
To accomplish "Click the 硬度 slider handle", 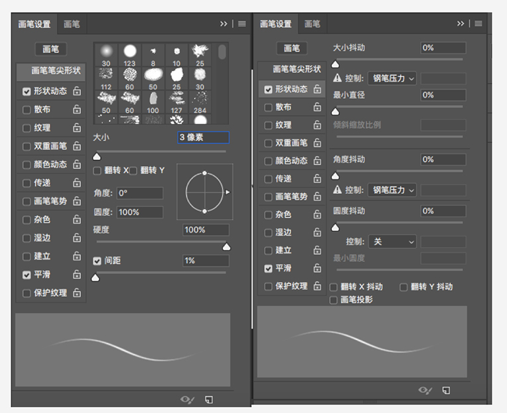I will tap(226, 247).
